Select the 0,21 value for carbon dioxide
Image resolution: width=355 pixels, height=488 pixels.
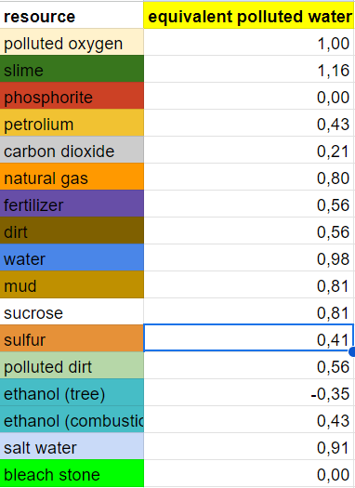[x=249, y=150]
